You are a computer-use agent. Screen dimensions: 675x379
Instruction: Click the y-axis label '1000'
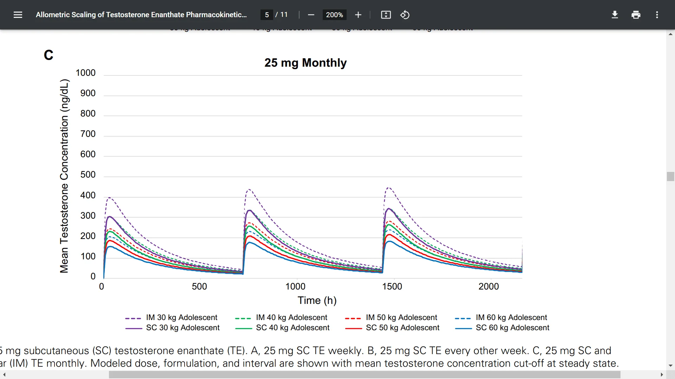[85, 73]
